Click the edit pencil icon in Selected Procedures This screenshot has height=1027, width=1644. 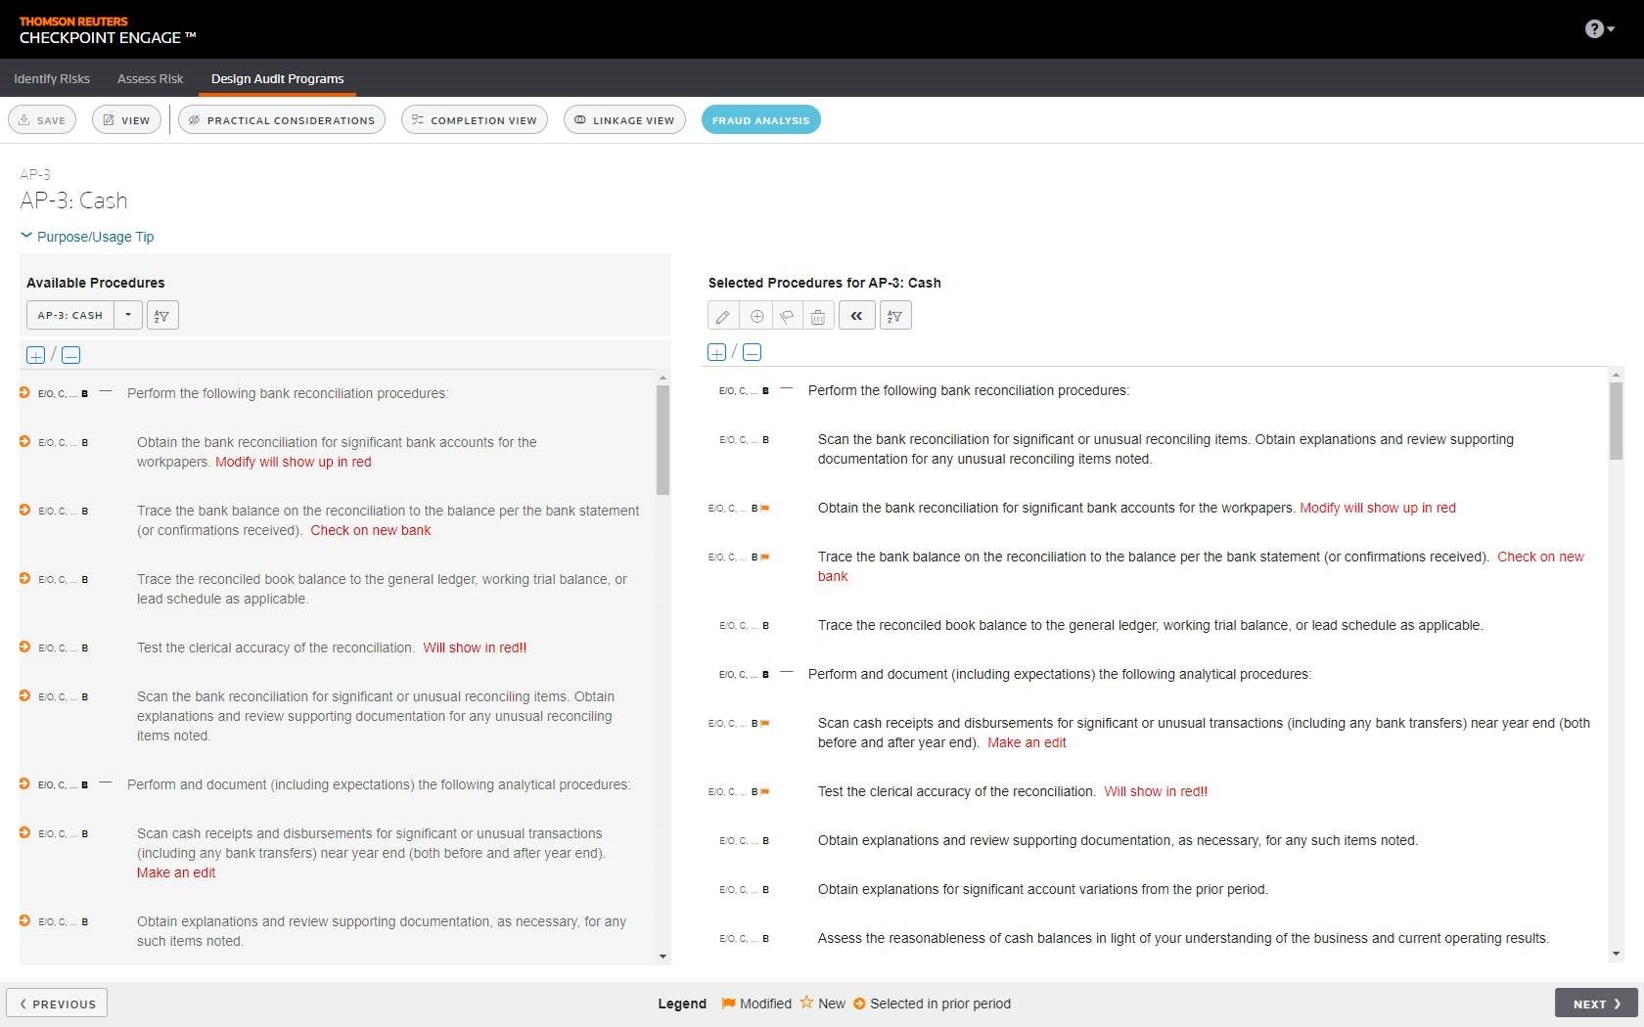click(722, 316)
